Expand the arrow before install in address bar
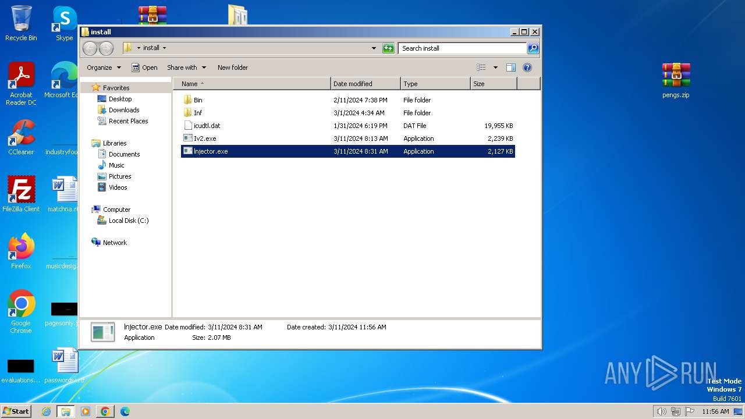The height and width of the screenshot is (419, 745). pos(139,48)
